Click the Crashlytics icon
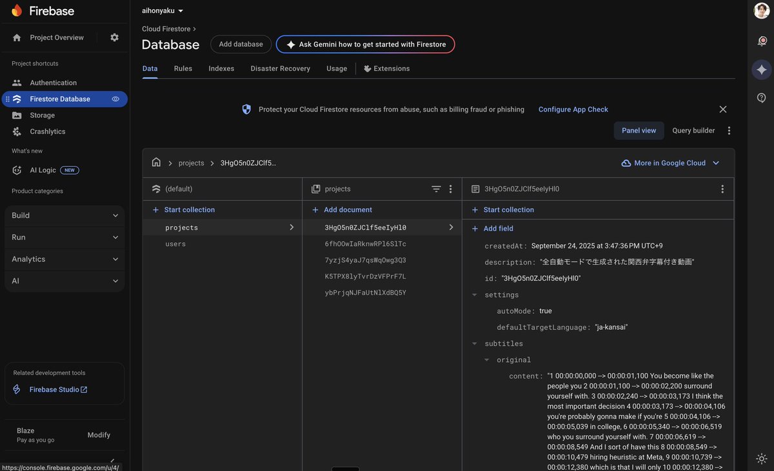774x471 pixels. pos(17,131)
